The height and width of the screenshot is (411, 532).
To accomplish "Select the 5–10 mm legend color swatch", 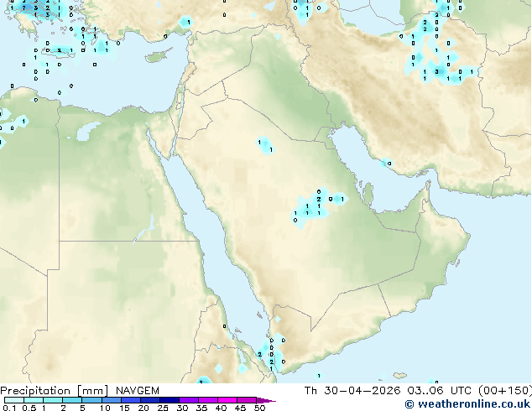I will click(x=91, y=400).
